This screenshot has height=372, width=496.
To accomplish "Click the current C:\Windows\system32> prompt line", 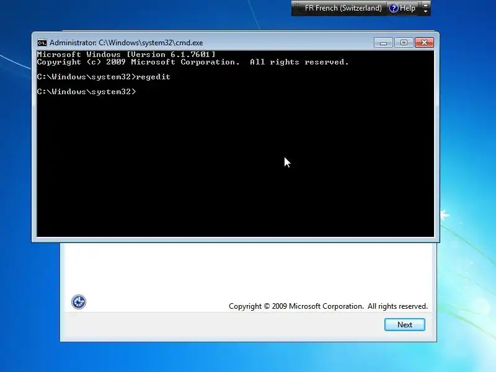I will tap(86, 92).
